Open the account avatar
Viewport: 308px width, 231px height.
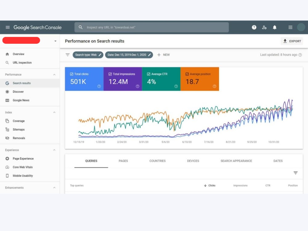[301, 27]
